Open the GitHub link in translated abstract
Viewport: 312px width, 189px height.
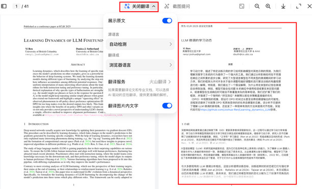pos(235,110)
